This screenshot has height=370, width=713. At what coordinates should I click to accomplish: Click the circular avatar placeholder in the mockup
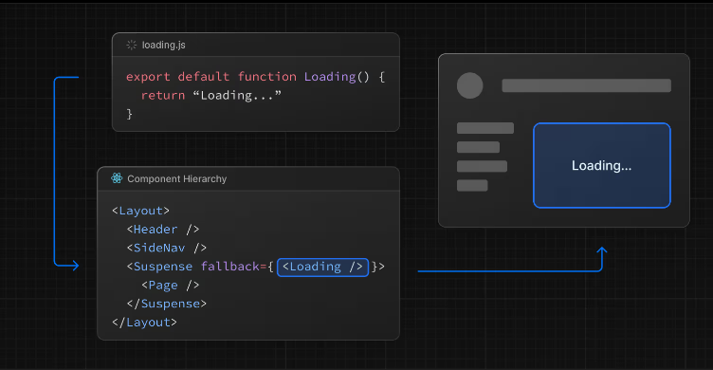469,85
